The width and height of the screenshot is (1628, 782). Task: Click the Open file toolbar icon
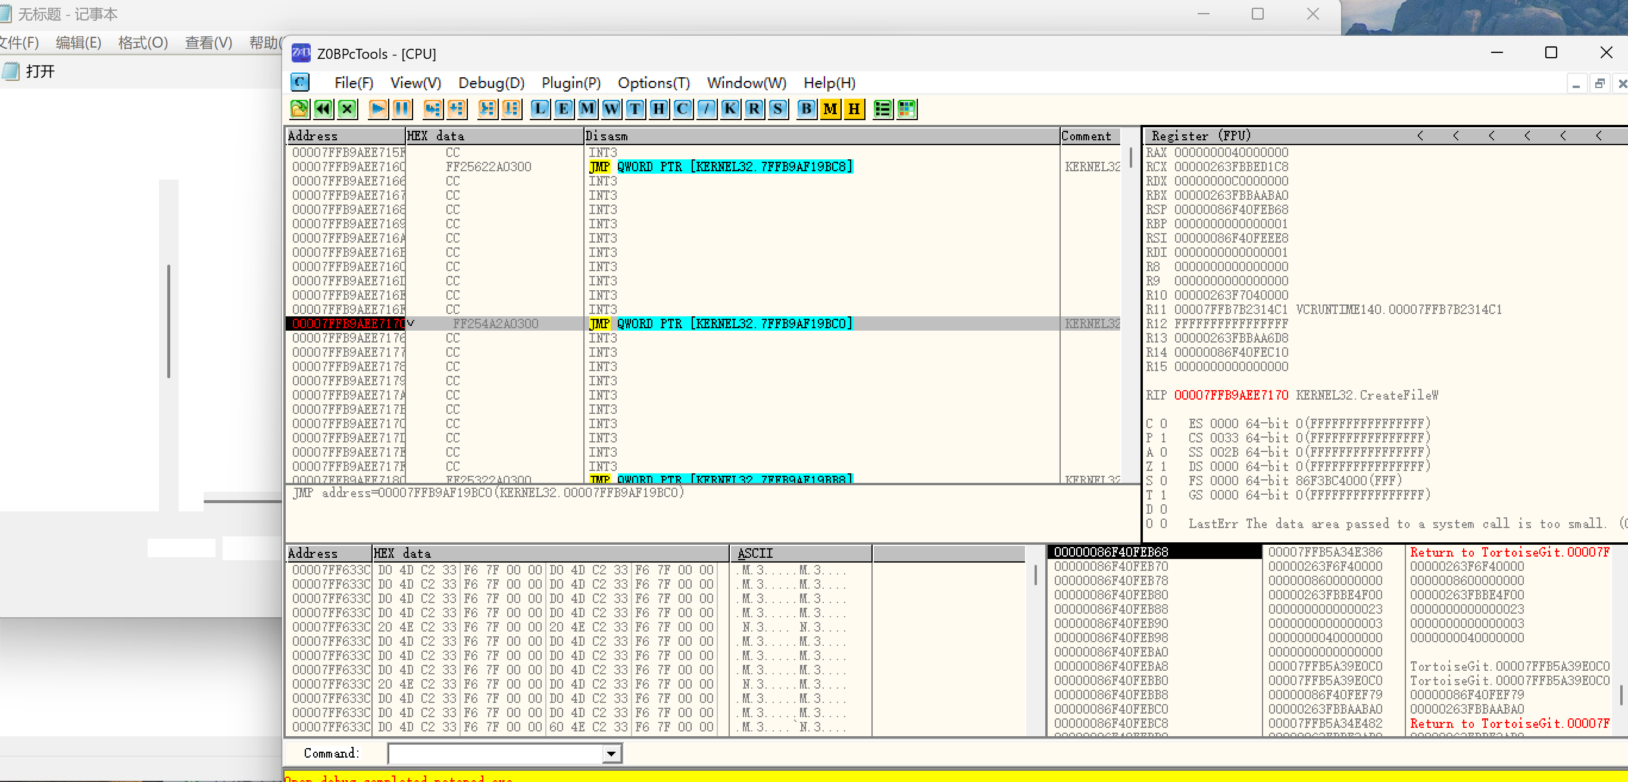(x=299, y=109)
